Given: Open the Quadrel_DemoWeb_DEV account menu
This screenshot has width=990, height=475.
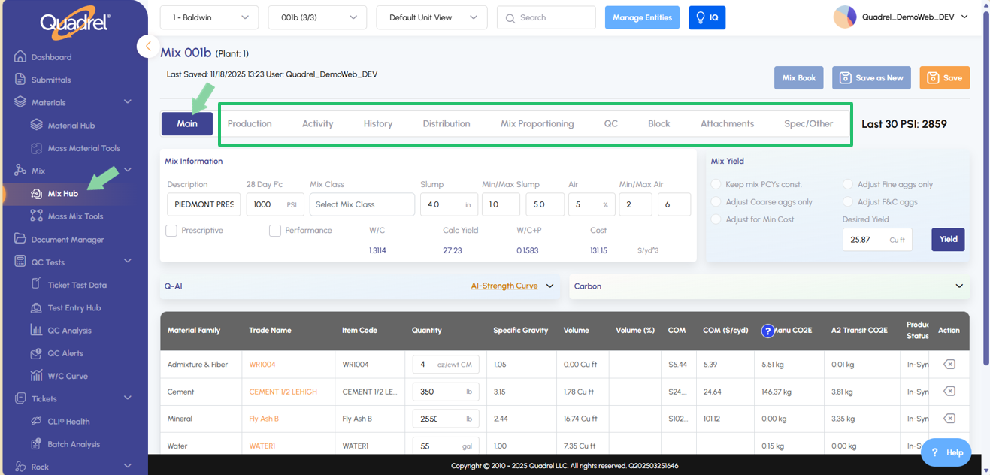Looking at the screenshot, I should coord(915,17).
